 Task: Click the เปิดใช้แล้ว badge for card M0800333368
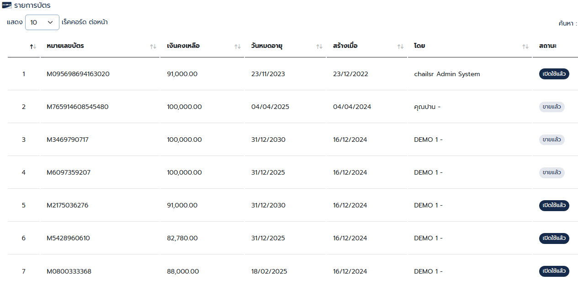554,271
